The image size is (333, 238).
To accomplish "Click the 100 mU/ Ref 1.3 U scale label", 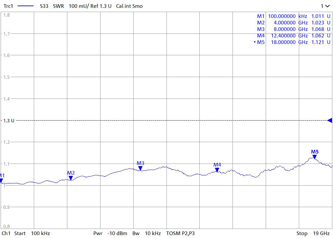I will tap(90, 6).
